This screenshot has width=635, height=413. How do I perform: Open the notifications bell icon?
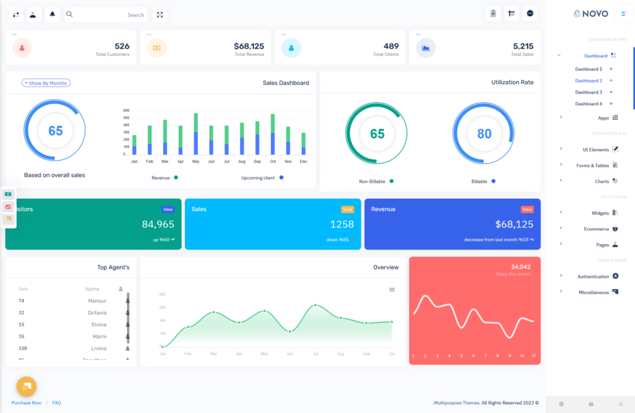coord(53,14)
